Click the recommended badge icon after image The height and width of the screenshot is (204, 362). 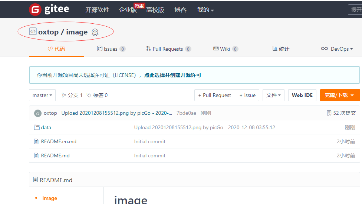(95, 33)
